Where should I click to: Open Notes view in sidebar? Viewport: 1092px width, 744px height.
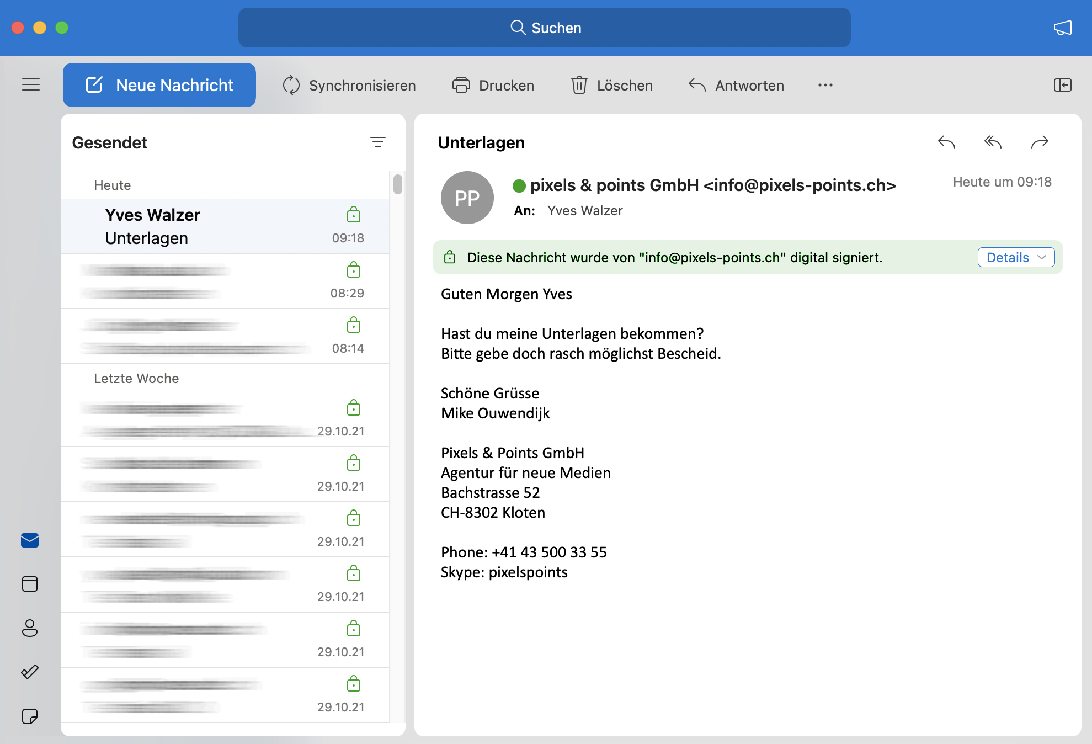(x=30, y=716)
